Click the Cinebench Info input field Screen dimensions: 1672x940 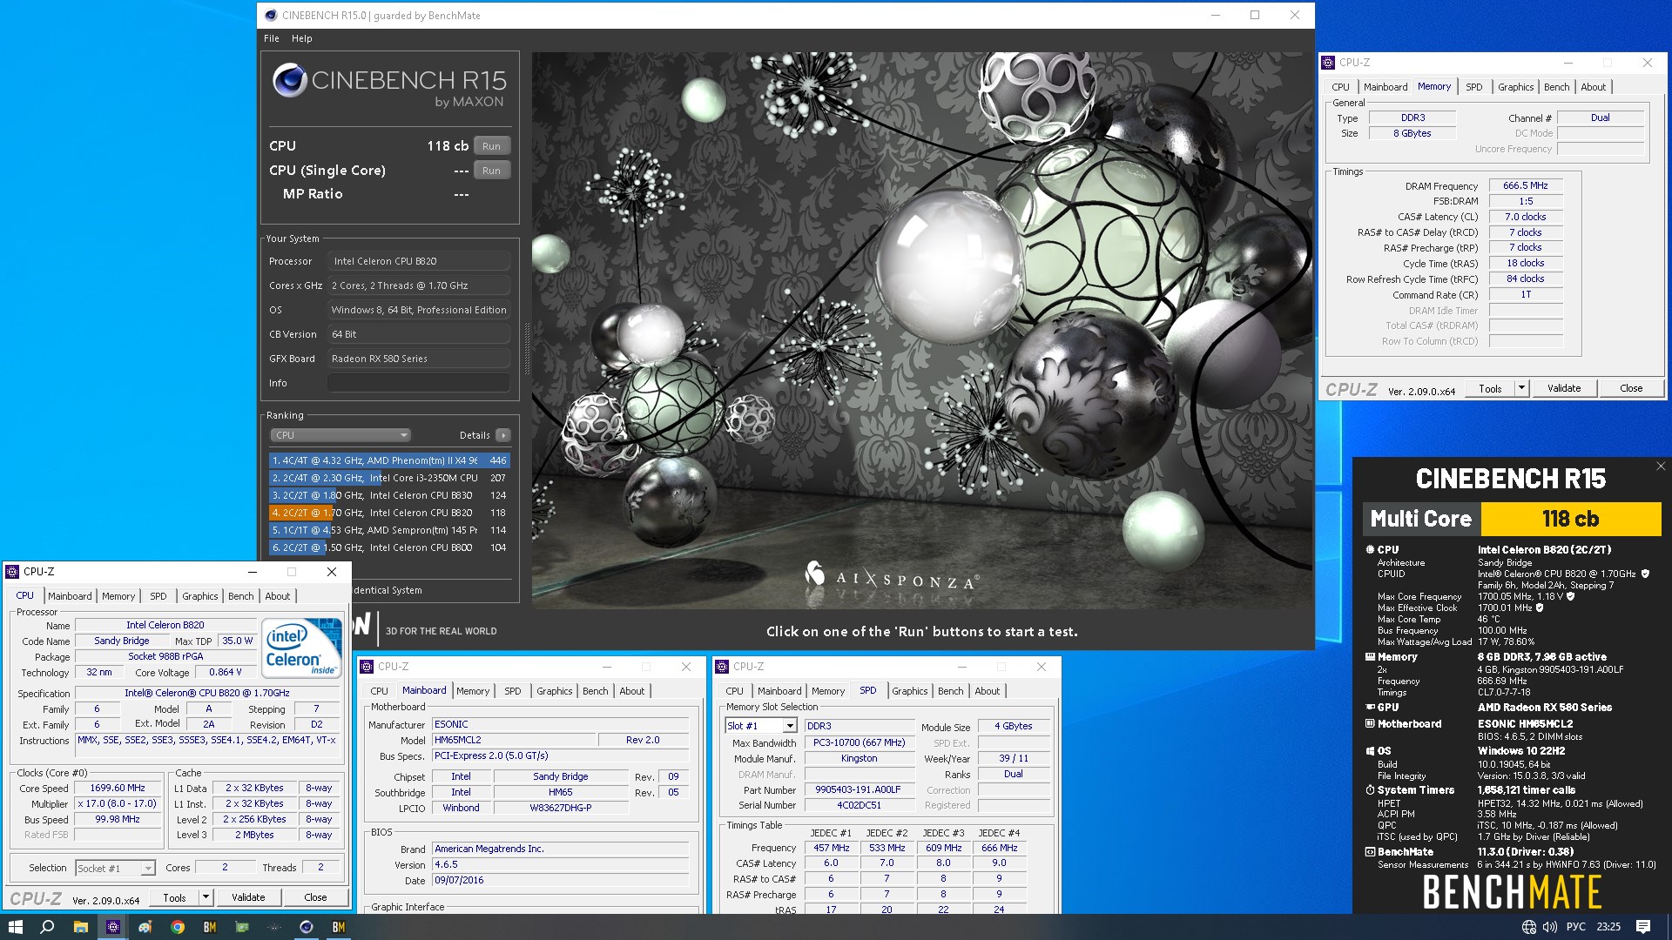419,383
